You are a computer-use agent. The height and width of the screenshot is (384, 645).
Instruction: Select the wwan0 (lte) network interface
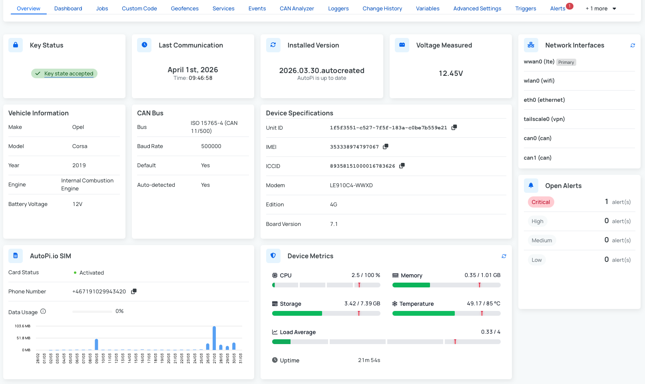click(539, 61)
